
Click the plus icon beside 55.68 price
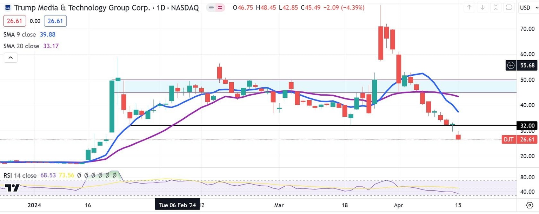(x=511, y=65)
